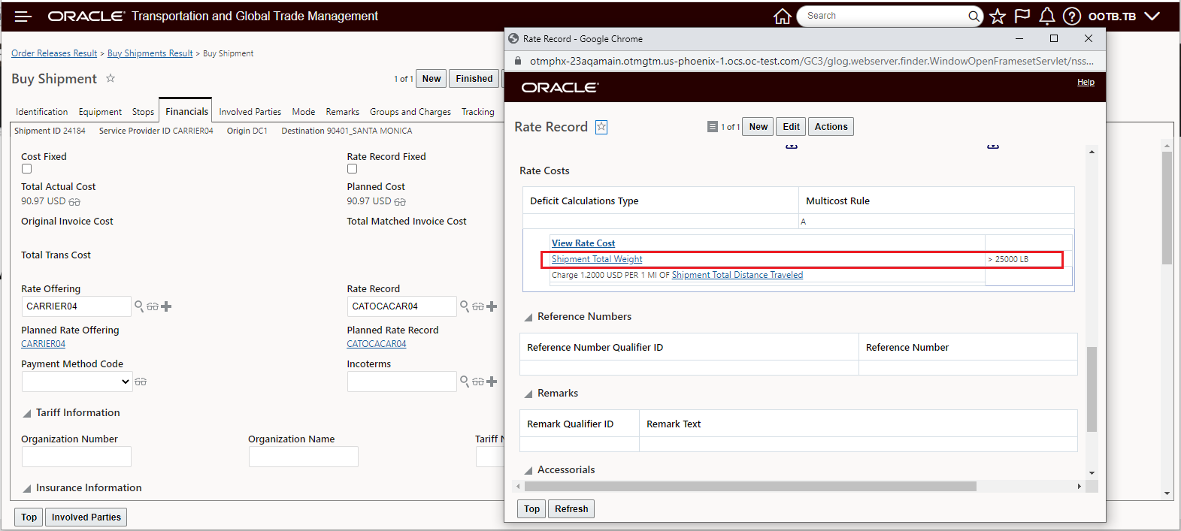Add new Rate Offering plus icon
The width and height of the screenshot is (1181, 531).
[x=166, y=306]
